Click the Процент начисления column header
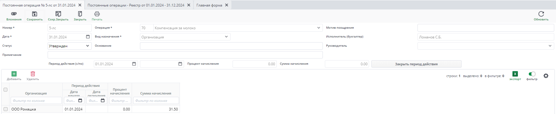Viewport: 556px width, 114px height. pyautogui.click(x=120, y=91)
